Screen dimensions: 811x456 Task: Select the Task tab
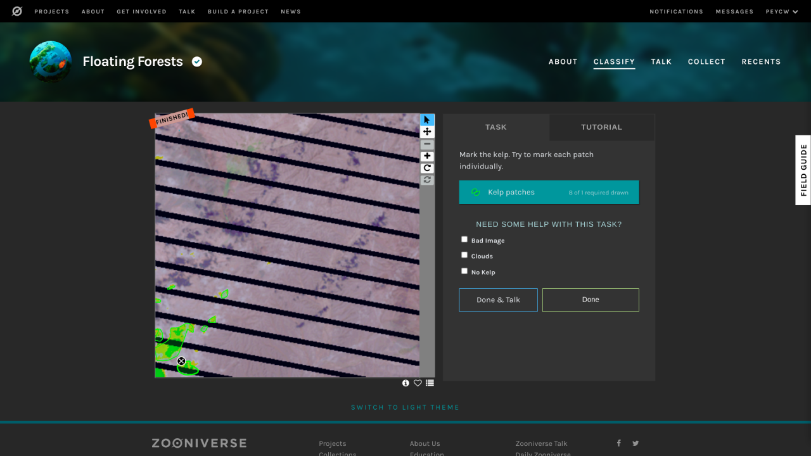pos(495,127)
